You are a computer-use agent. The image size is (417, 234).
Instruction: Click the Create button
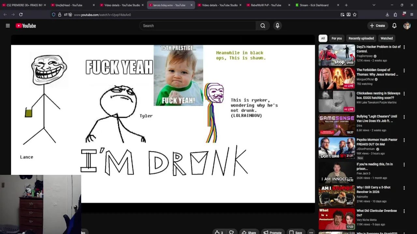377,26
